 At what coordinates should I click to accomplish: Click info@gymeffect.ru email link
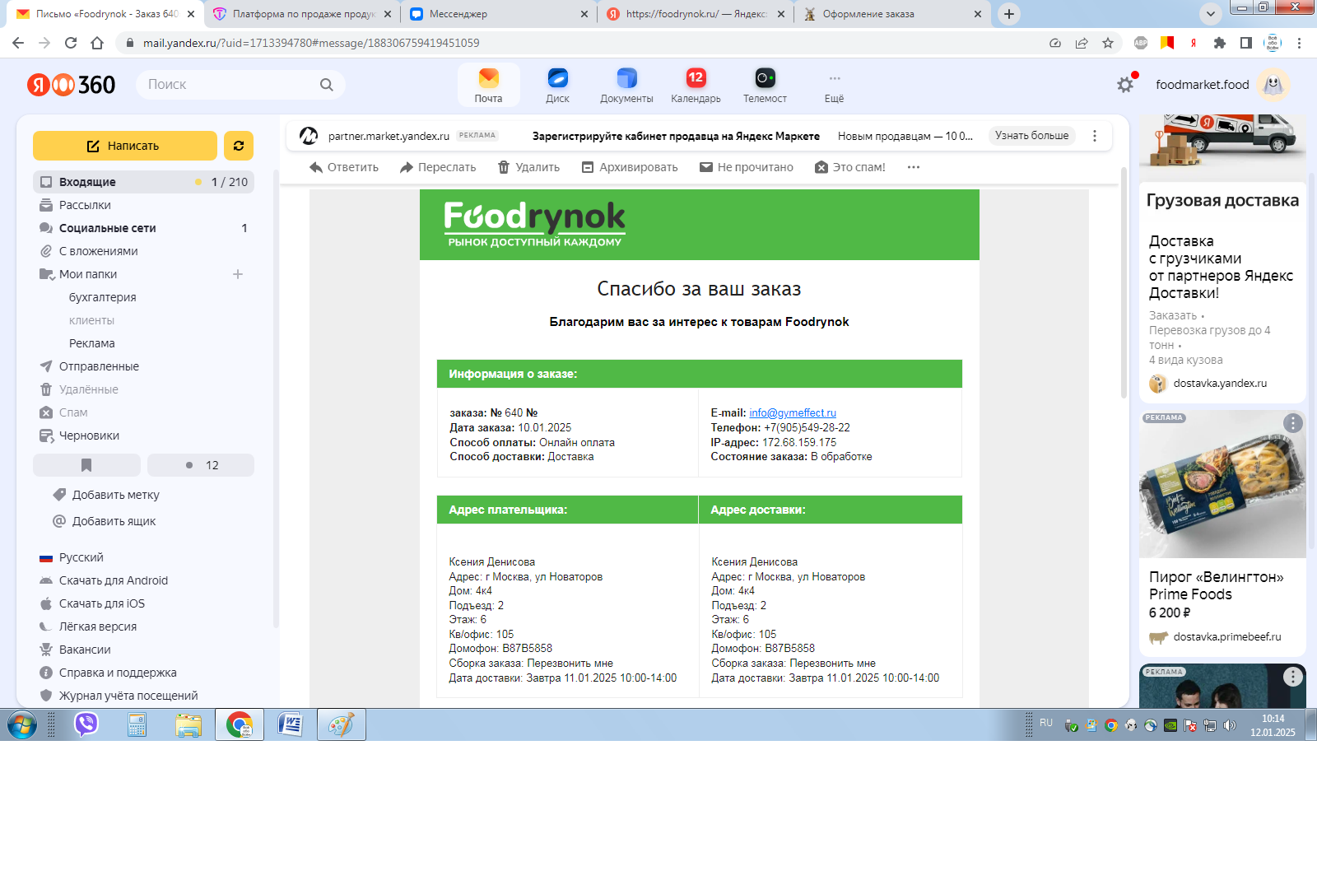click(793, 412)
